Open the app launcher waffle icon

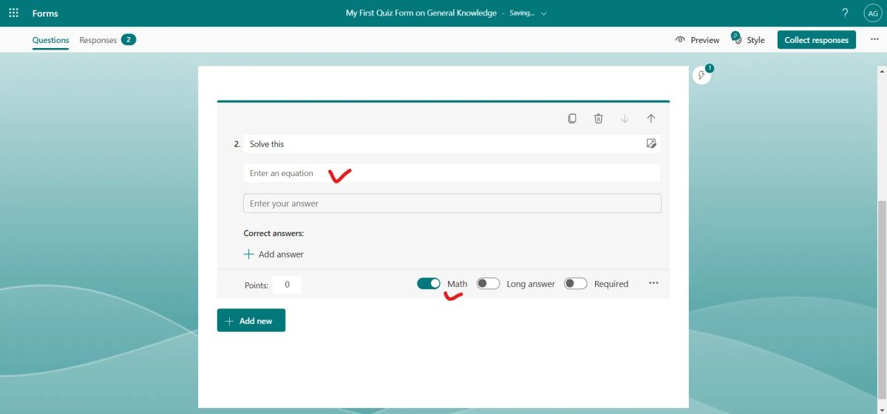[x=13, y=13]
